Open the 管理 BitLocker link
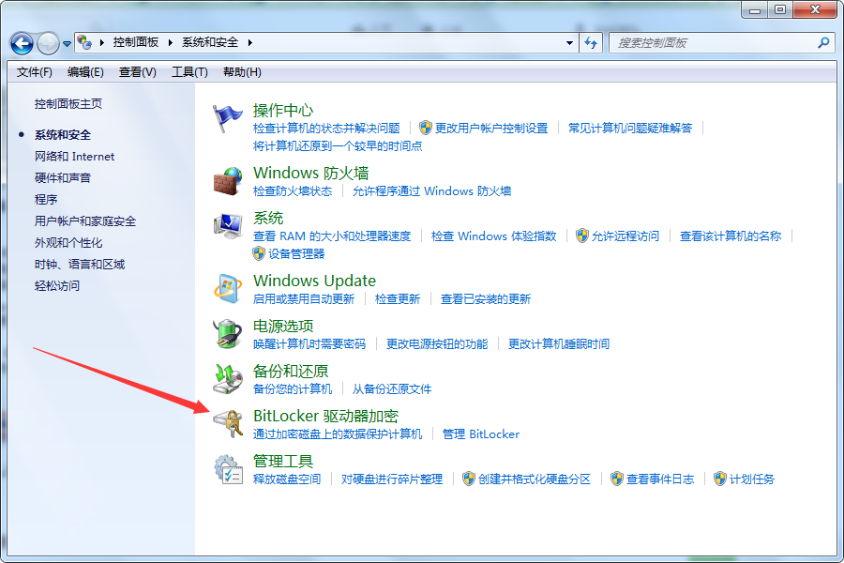This screenshot has height=563, width=844. point(480,434)
